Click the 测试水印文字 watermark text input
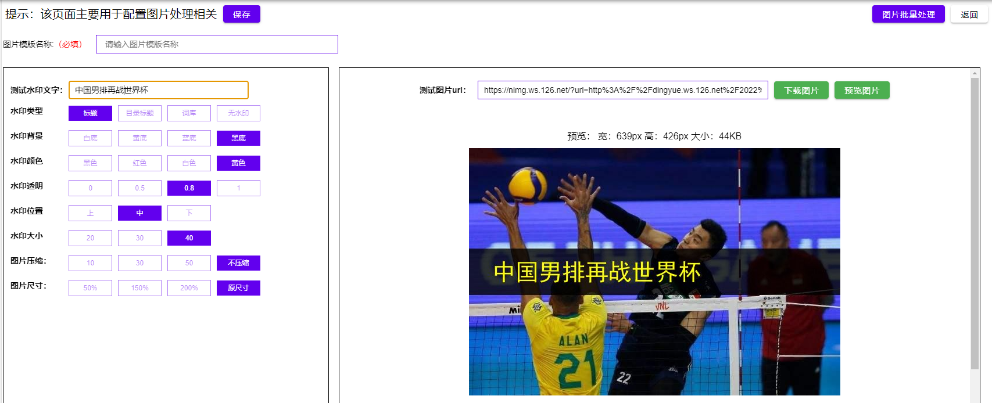Image resolution: width=992 pixels, height=403 pixels. (x=159, y=90)
